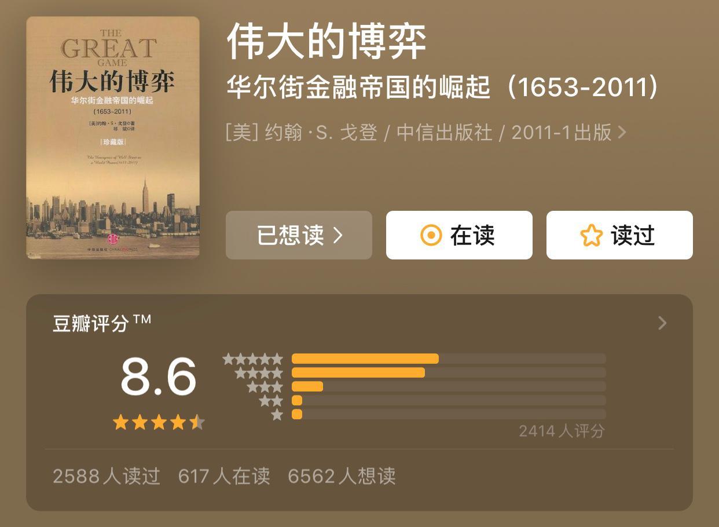
Task: Open the 2588人读过 list
Action: tap(107, 476)
